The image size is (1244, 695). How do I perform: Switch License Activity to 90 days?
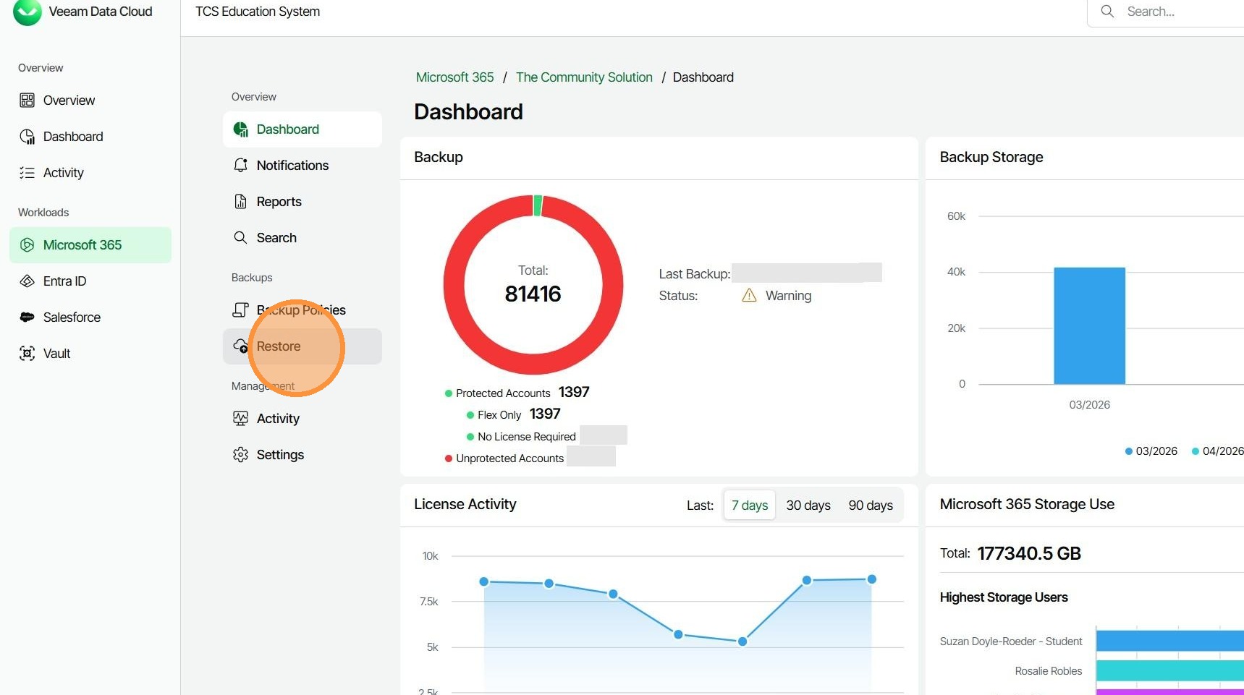coord(870,506)
